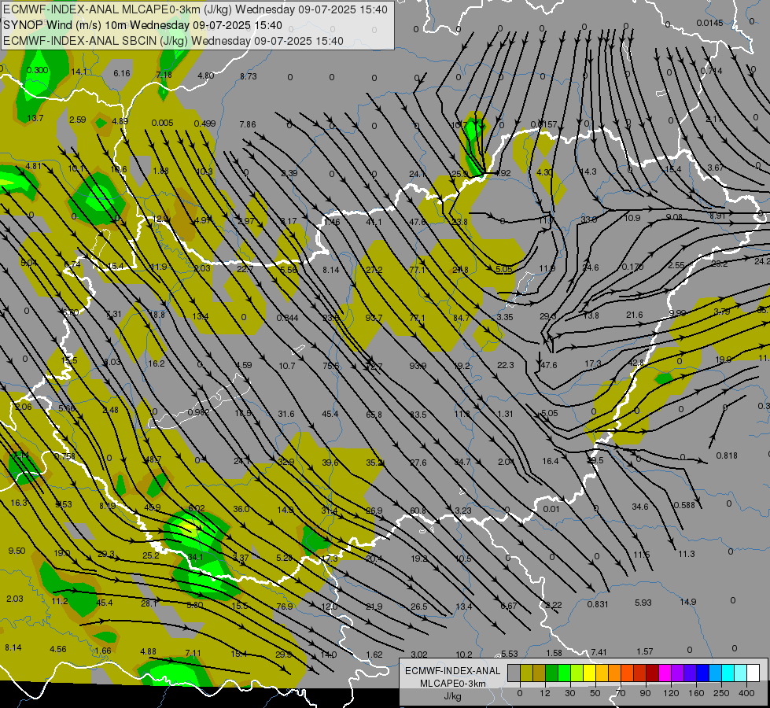The width and height of the screenshot is (770, 708).
Task: Click the MLCAPE0-3km title line in header
Action: pyautogui.click(x=195, y=9)
